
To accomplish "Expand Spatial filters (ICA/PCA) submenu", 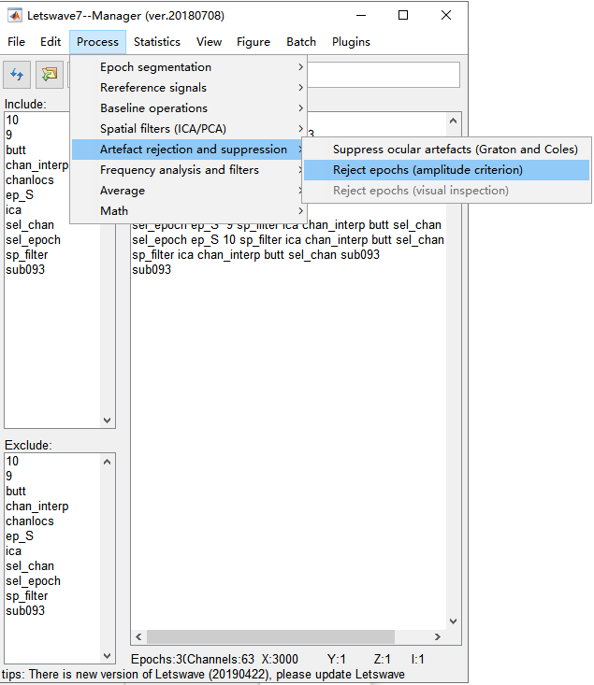I will click(189, 128).
